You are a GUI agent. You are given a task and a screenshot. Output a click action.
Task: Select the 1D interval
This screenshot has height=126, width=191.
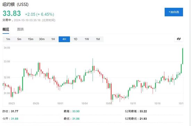(75, 39)
